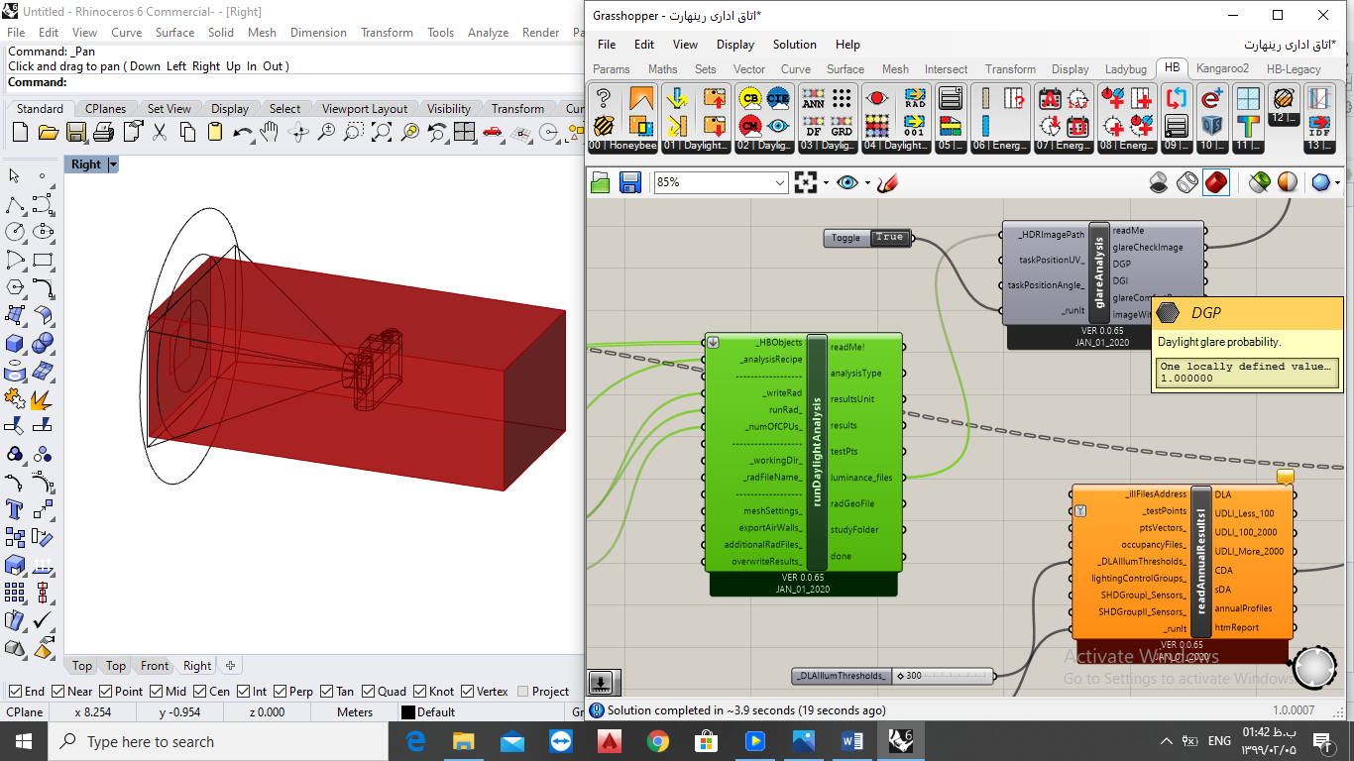Click the Honeybee bee component icon

pyautogui.click(x=603, y=126)
